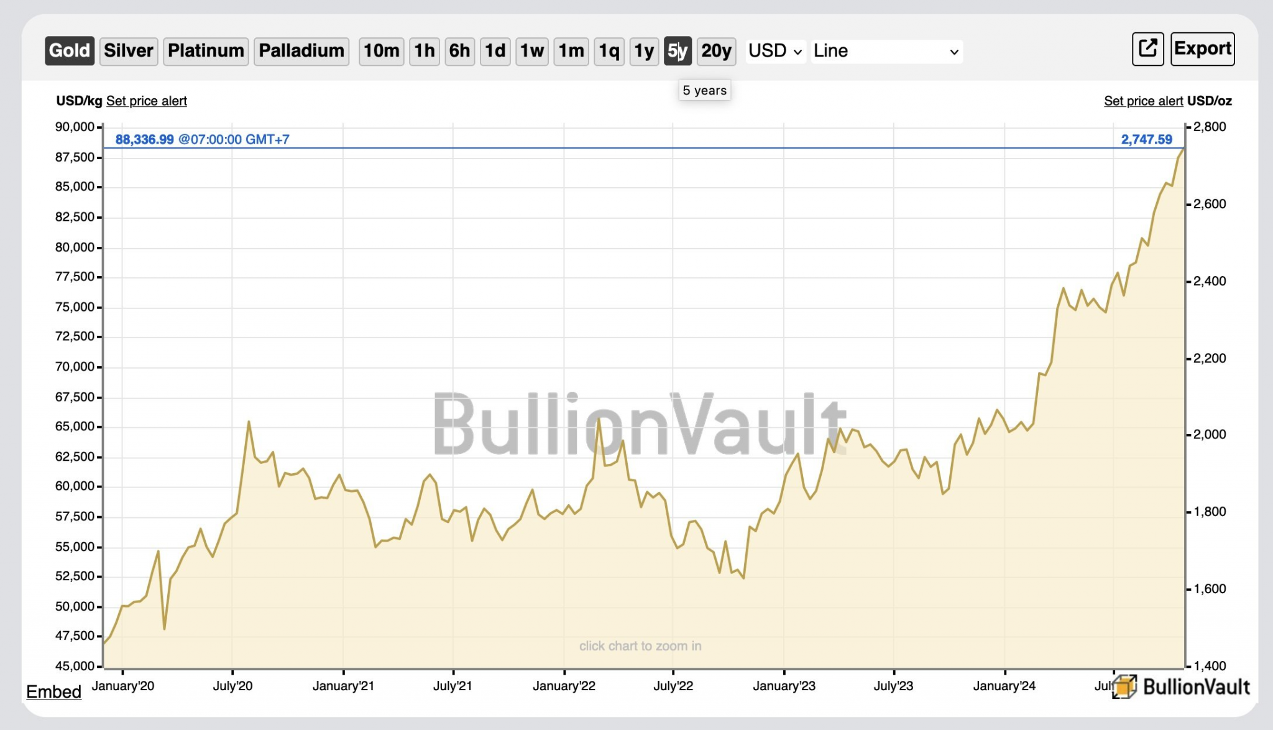Click the 2,747.59 USD/oz price label
Screen dimensions: 1273x730
1146,139
